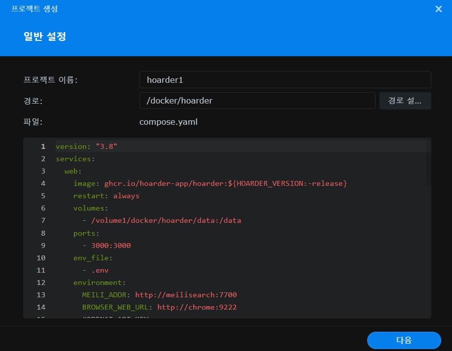Click the restart: always line
Screen dimensions: 452x351
[x=106, y=196]
